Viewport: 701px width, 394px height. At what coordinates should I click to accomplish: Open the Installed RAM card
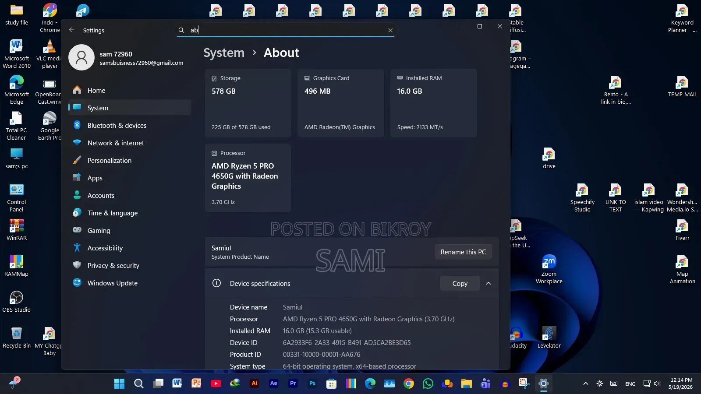434,103
